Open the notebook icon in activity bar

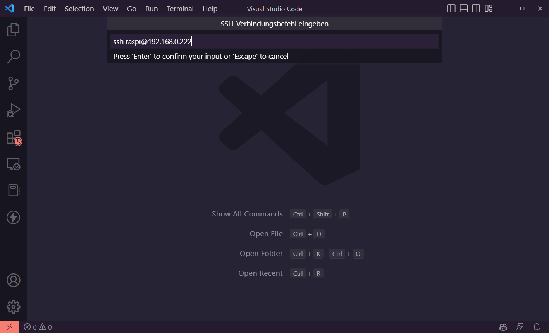[x=13, y=191]
